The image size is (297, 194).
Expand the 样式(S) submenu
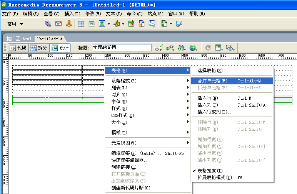(x=148, y=109)
